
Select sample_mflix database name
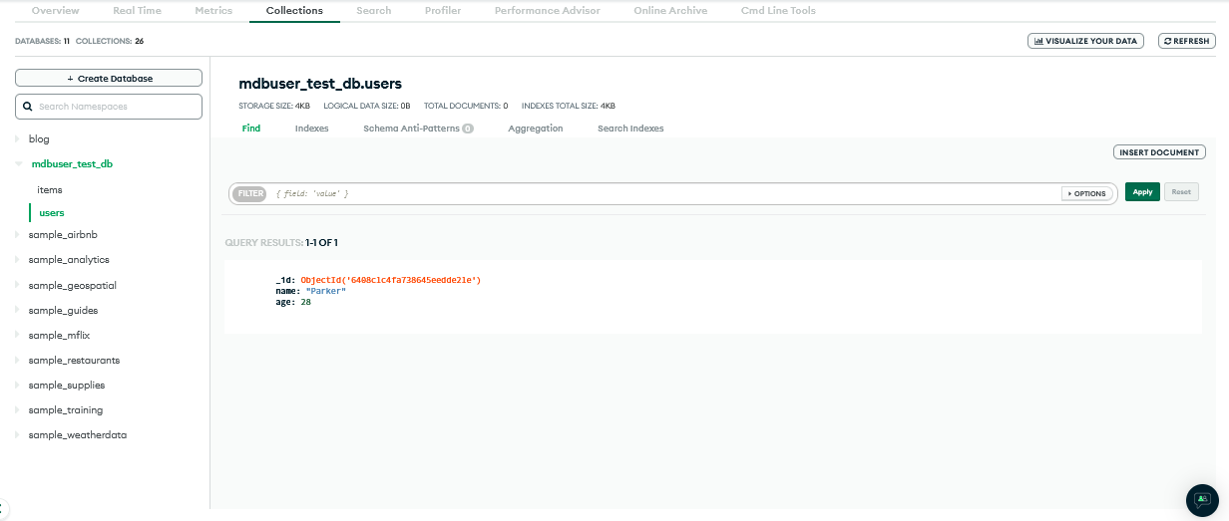coord(59,336)
